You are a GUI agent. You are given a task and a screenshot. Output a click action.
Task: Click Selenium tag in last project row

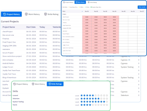point(125,95)
